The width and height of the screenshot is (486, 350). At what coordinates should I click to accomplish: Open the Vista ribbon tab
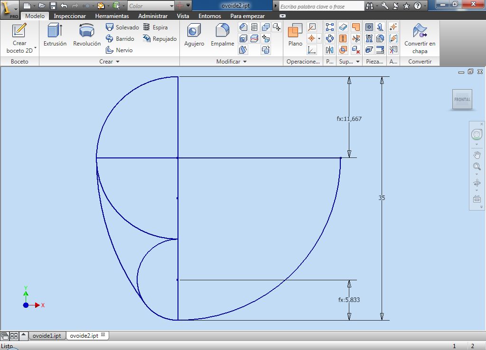(x=183, y=16)
